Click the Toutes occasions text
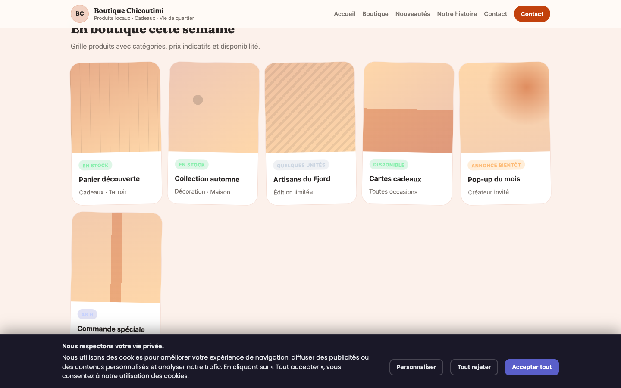The width and height of the screenshot is (621, 388). 393,192
